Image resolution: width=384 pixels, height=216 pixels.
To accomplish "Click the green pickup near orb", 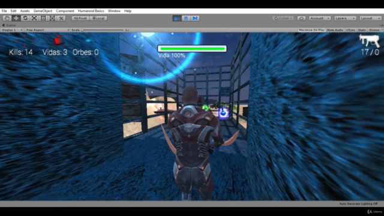I will click(x=205, y=107).
